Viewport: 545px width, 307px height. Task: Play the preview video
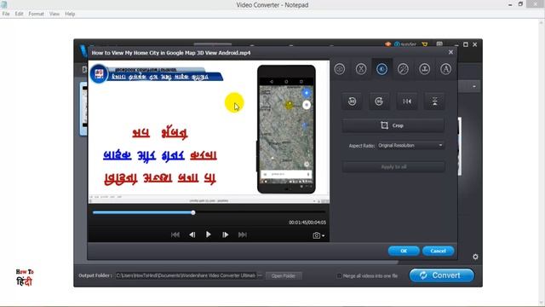pyautogui.click(x=208, y=235)
